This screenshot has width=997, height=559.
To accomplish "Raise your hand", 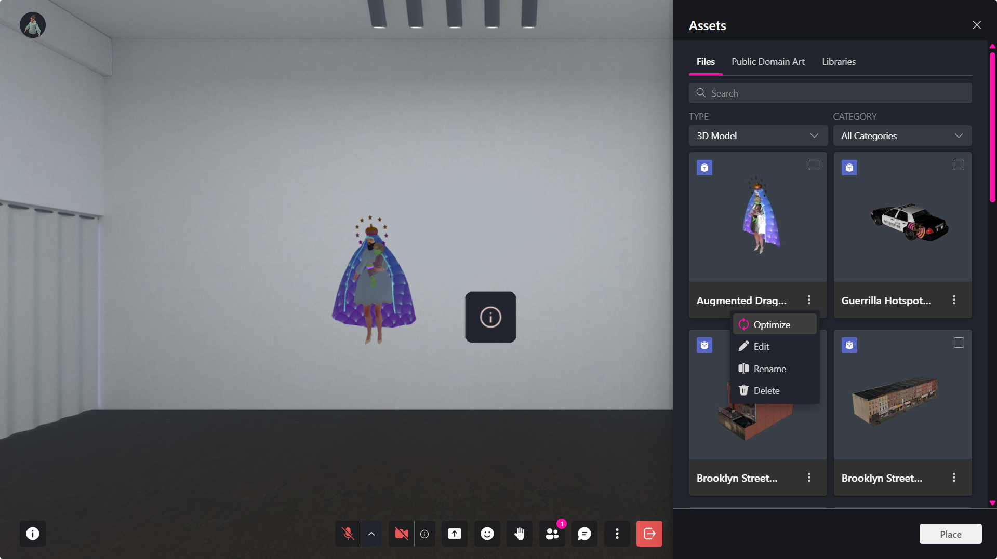I will coord(519,534).
